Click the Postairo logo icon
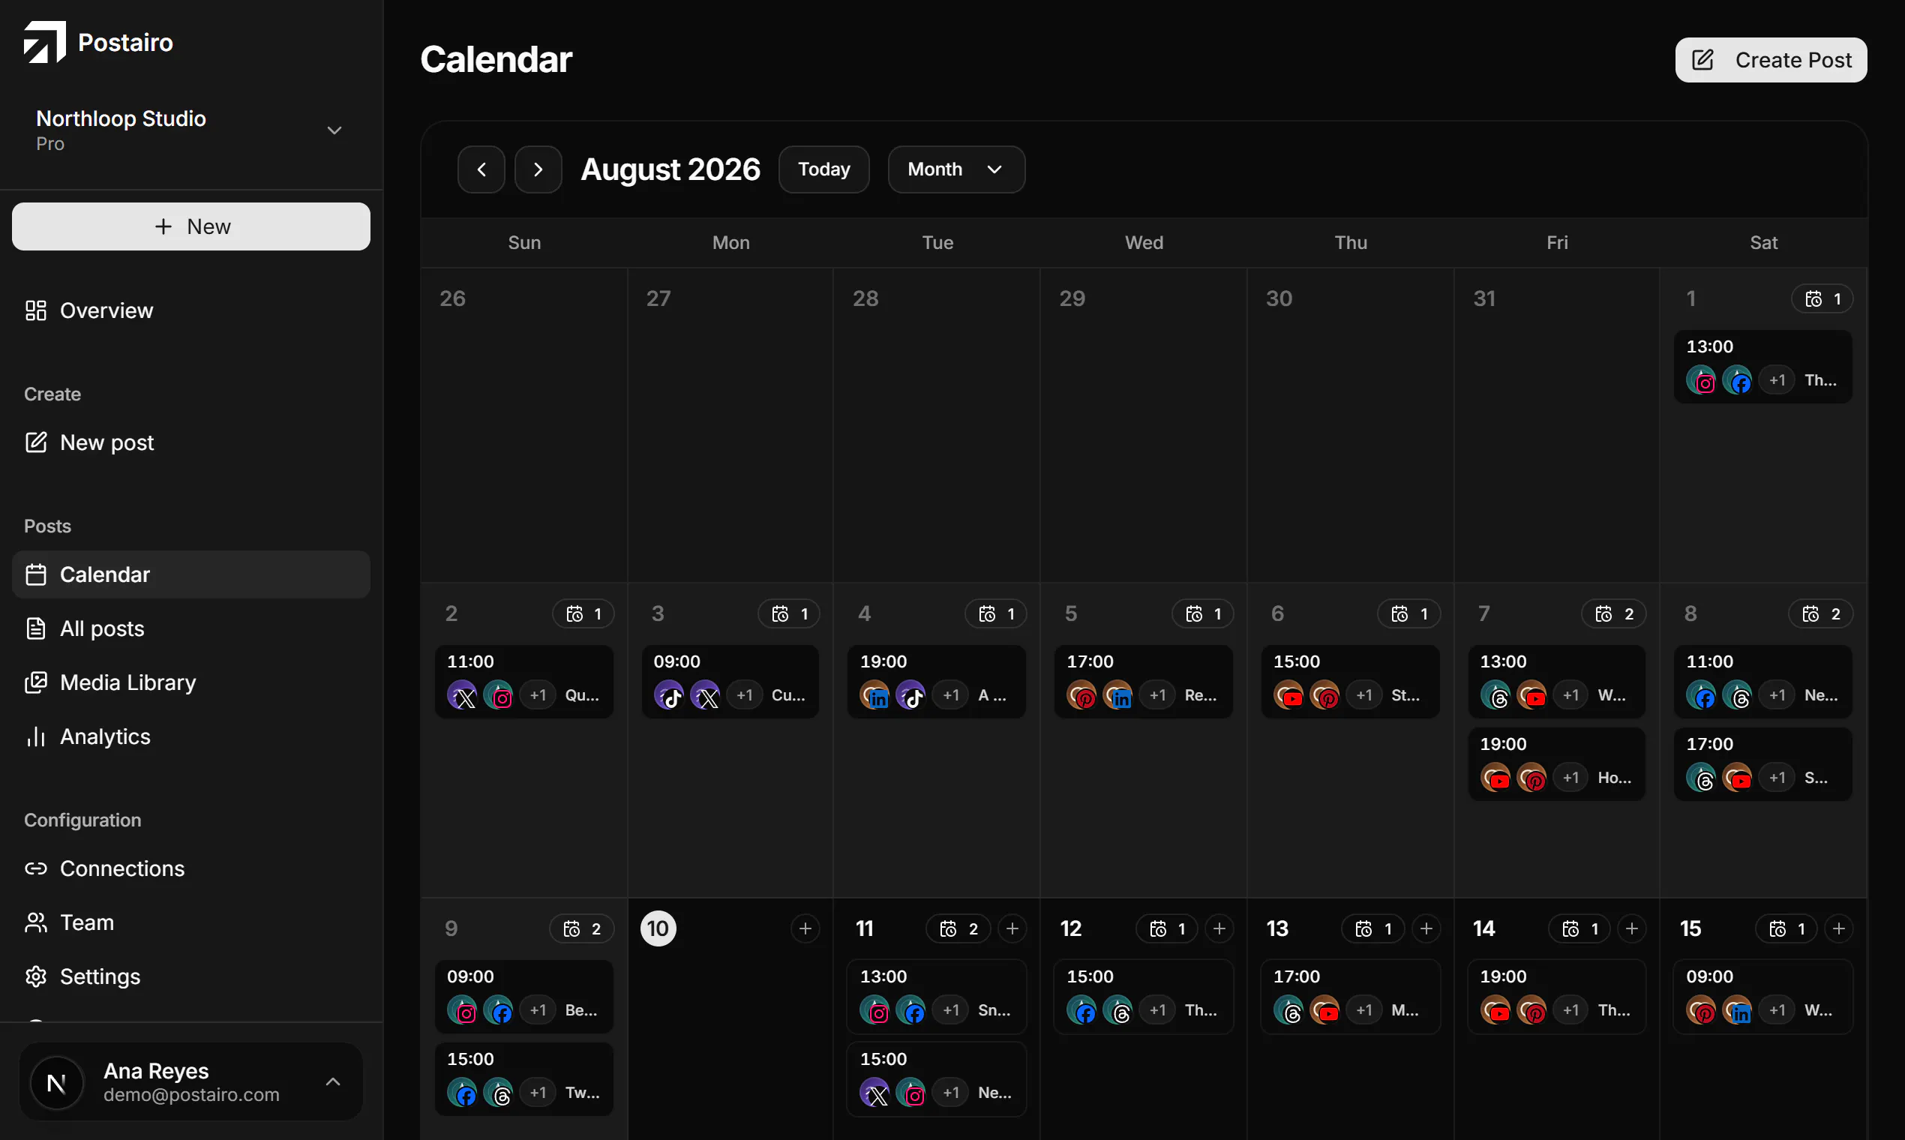Viewport: 1905px width, 1140px height. point(44,42)
